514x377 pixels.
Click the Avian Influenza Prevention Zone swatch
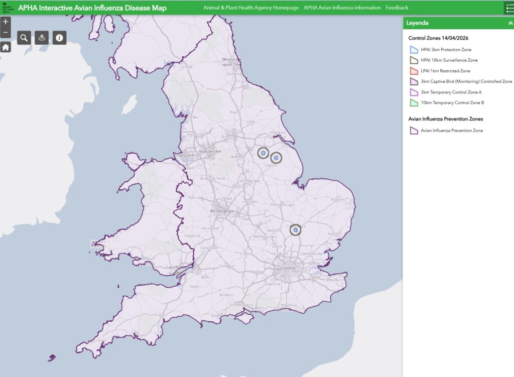point(414,131)
